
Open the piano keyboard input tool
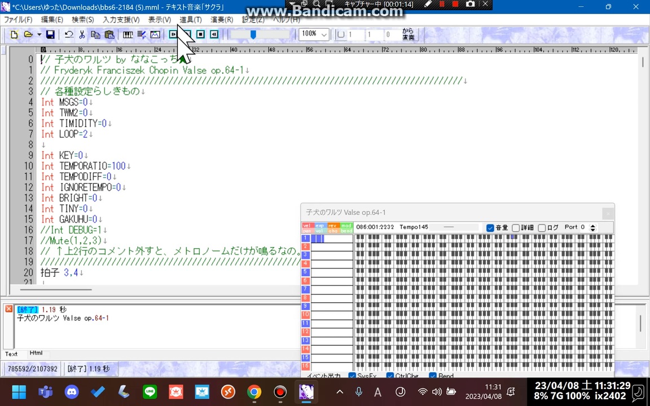pyautogui.click(x=128, y=35)
